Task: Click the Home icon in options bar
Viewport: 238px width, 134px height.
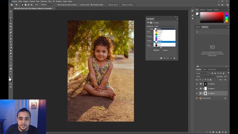Action: [12, 5]
